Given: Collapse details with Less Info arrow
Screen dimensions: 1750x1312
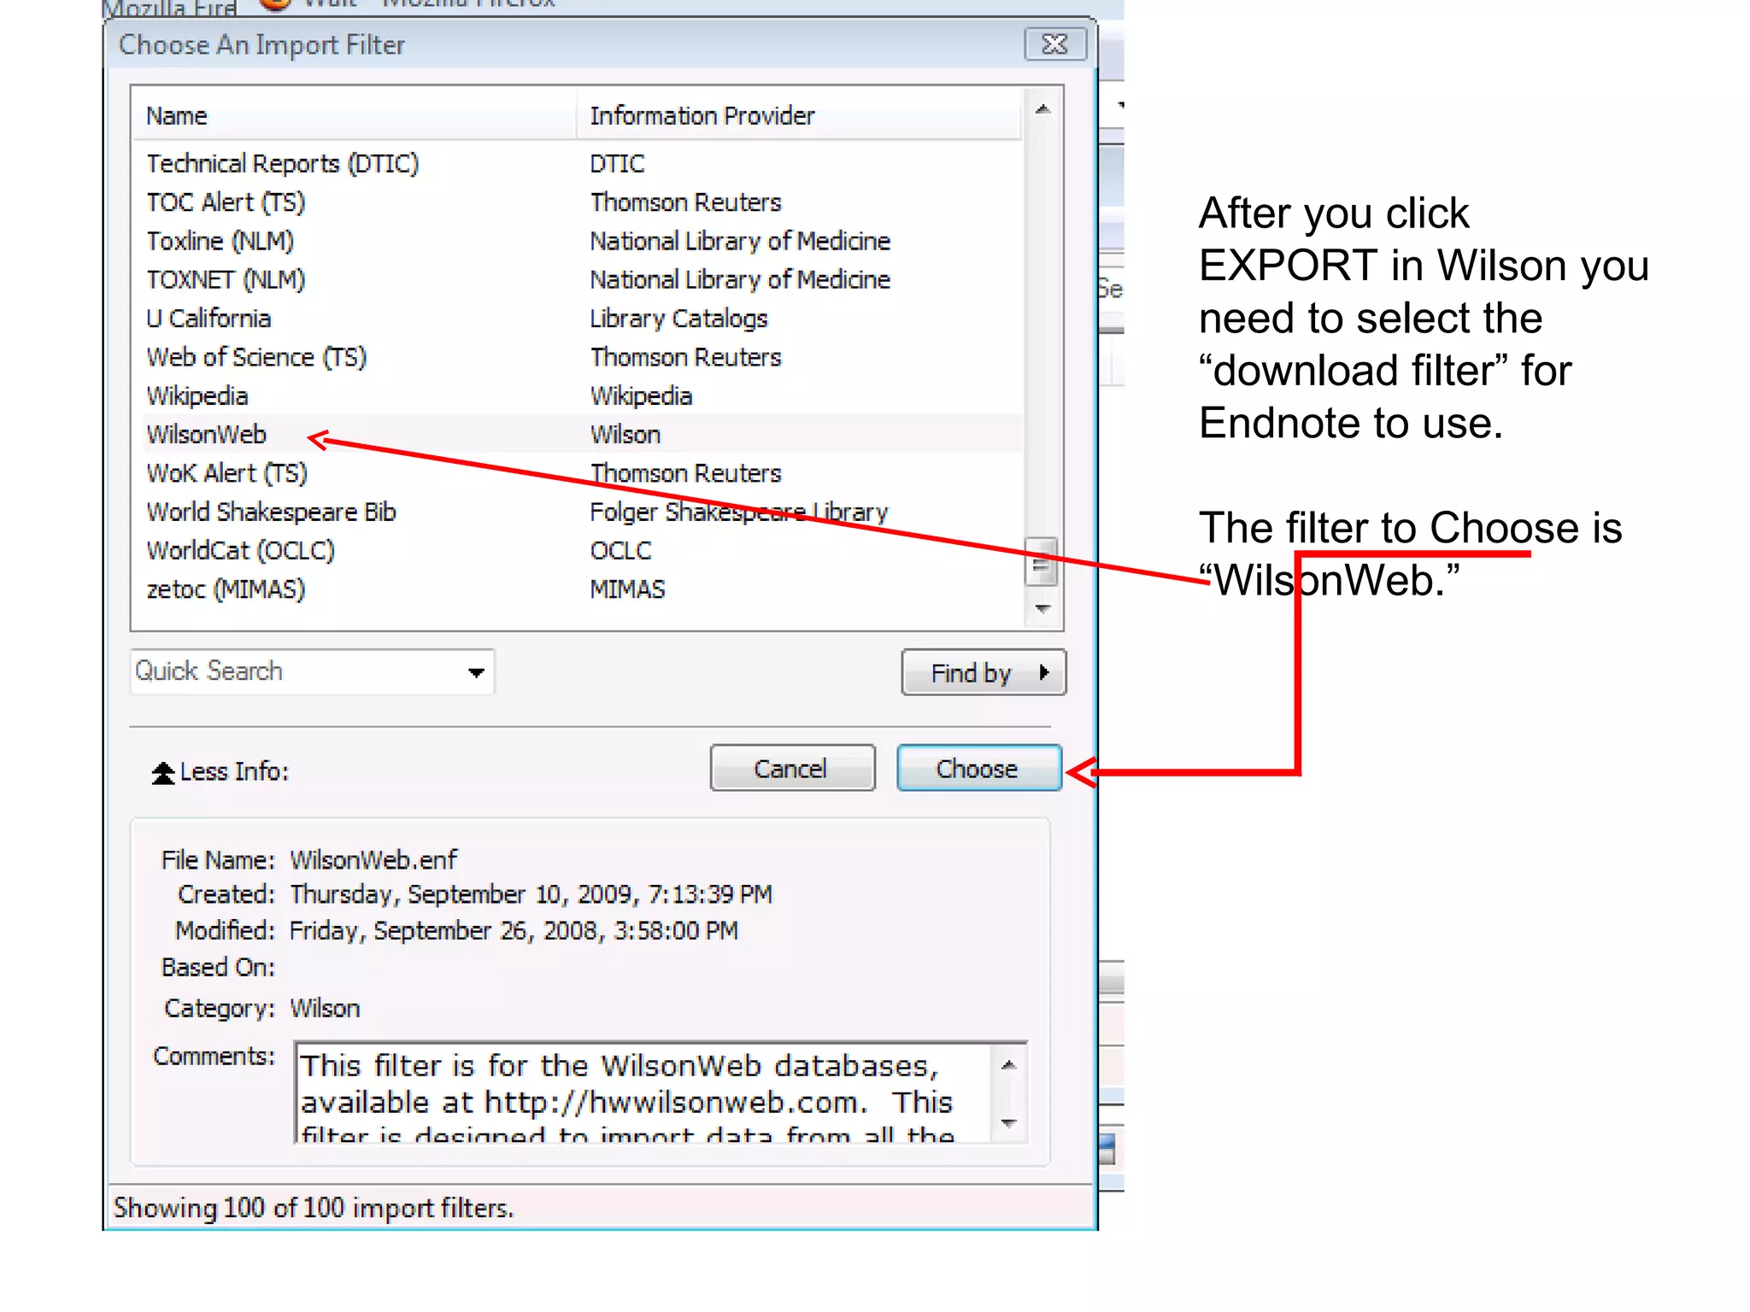Looking at the screenshot, I should click(x=163, y=772).
